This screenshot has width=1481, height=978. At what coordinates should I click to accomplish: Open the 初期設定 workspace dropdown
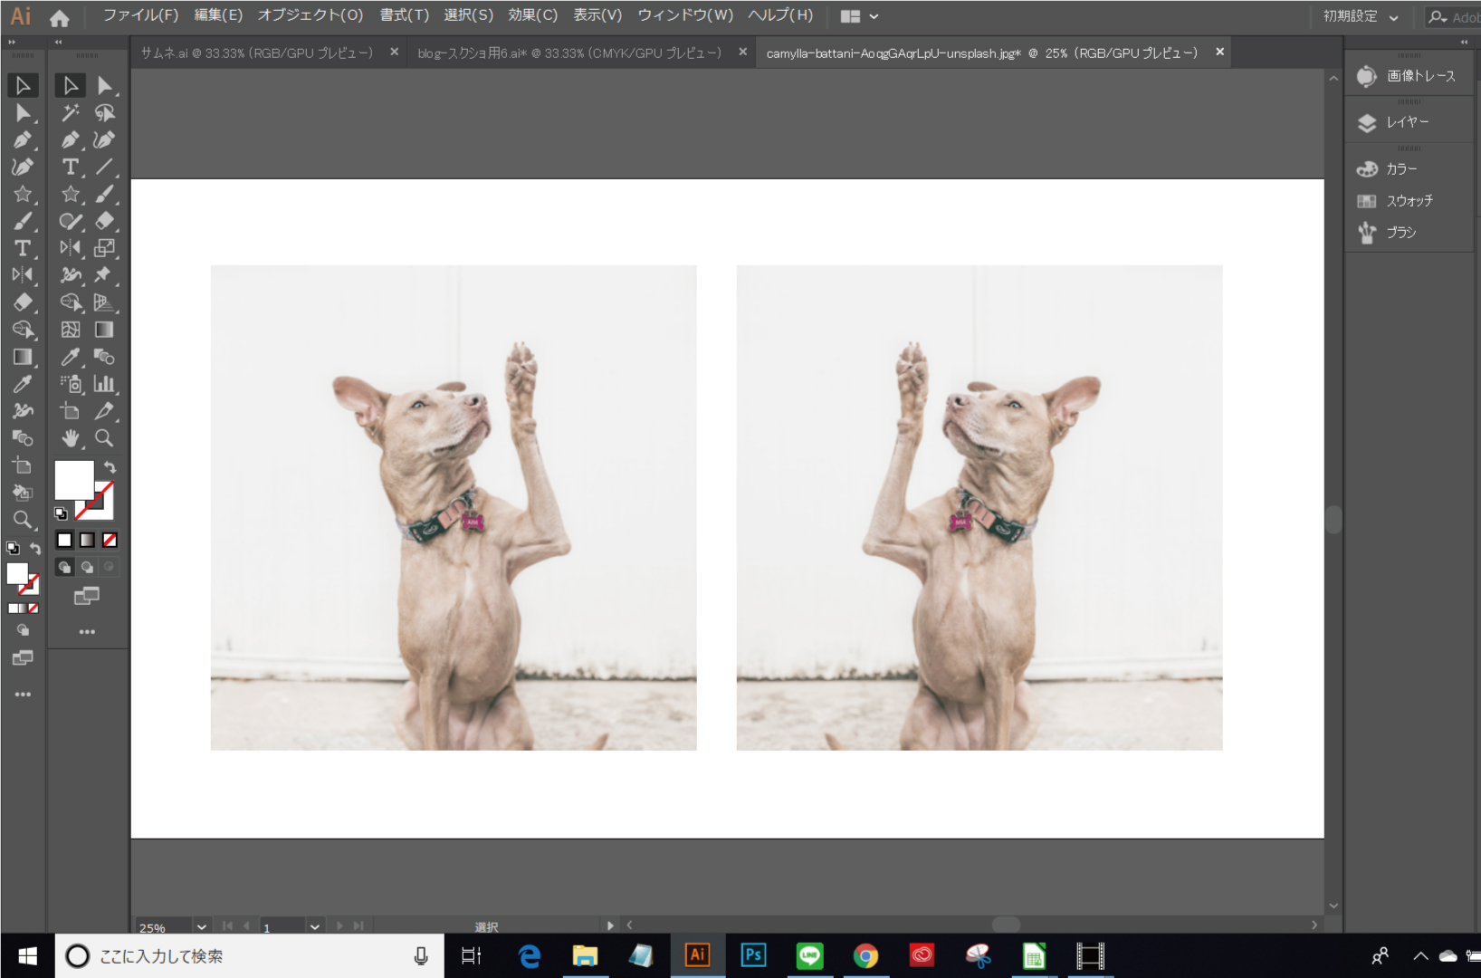tap(1361, 16)
